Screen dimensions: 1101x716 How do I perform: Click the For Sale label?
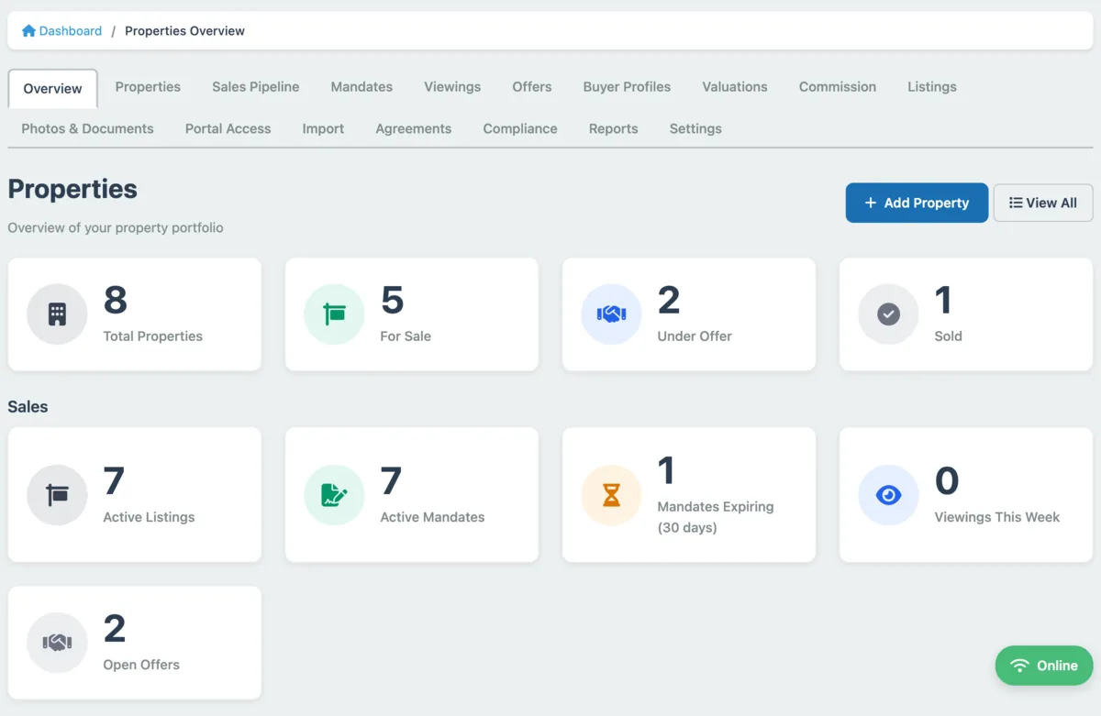(406, 336)
